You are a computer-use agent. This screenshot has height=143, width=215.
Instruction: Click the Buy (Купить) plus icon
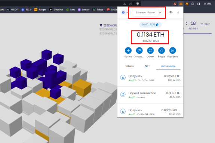[128, 50]
